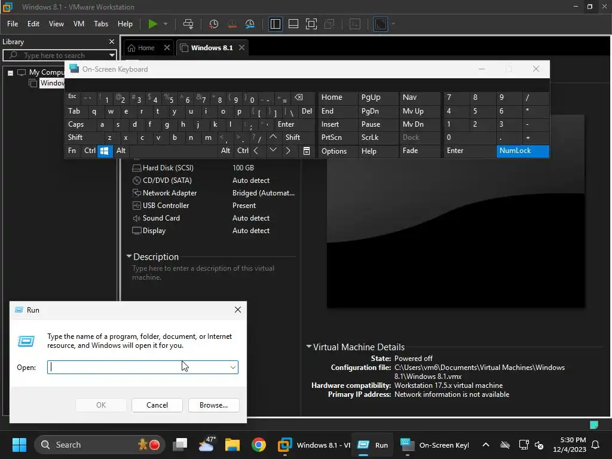Open the View menu

(x=56, y=24)
